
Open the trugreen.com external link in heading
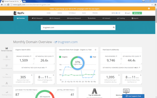click(66, 42)
